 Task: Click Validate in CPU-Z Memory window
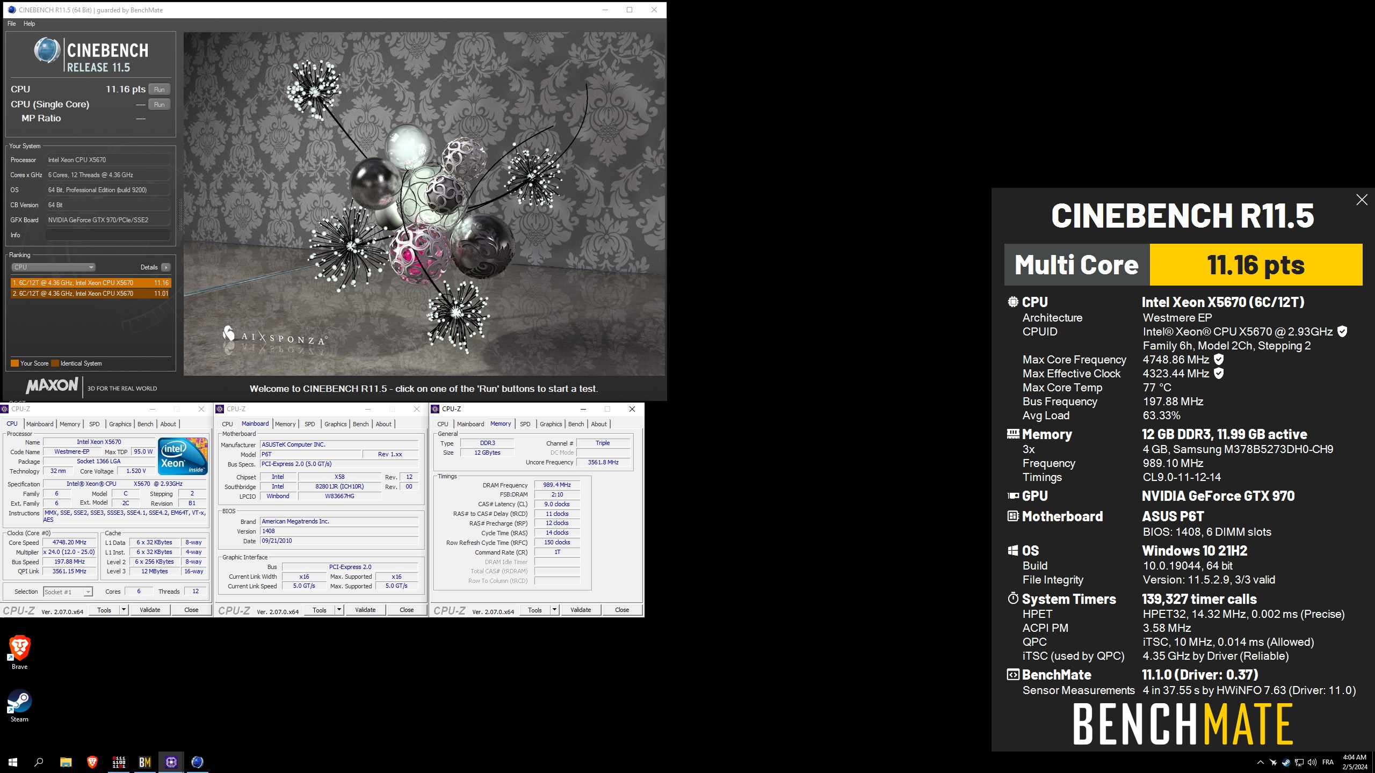coord(581,610)
